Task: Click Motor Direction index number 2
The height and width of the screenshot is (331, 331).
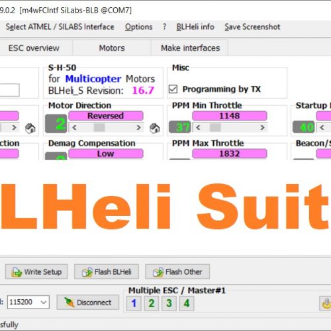Action: (x=56, y=124)
